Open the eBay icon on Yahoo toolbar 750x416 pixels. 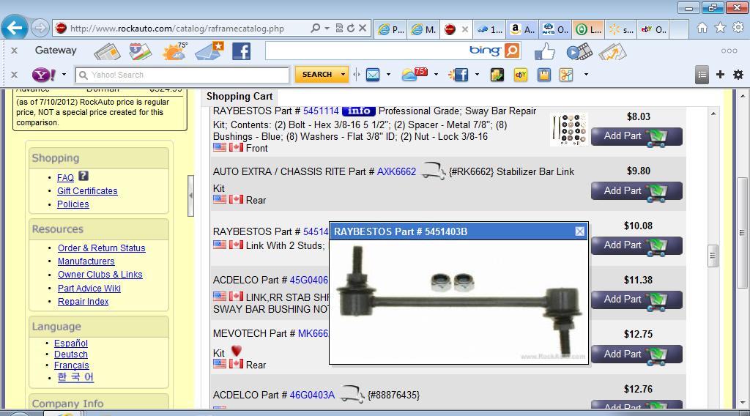[x=521, y=75]
